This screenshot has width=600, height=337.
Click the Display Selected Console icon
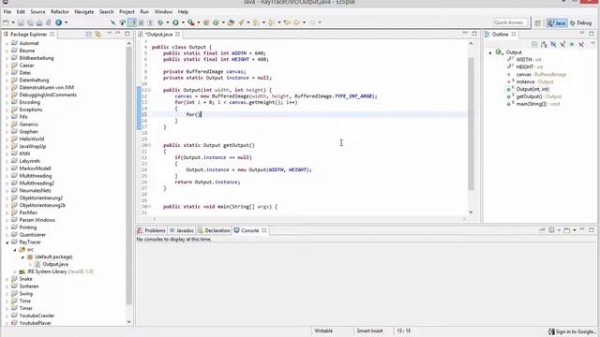(x=552, y=230)
